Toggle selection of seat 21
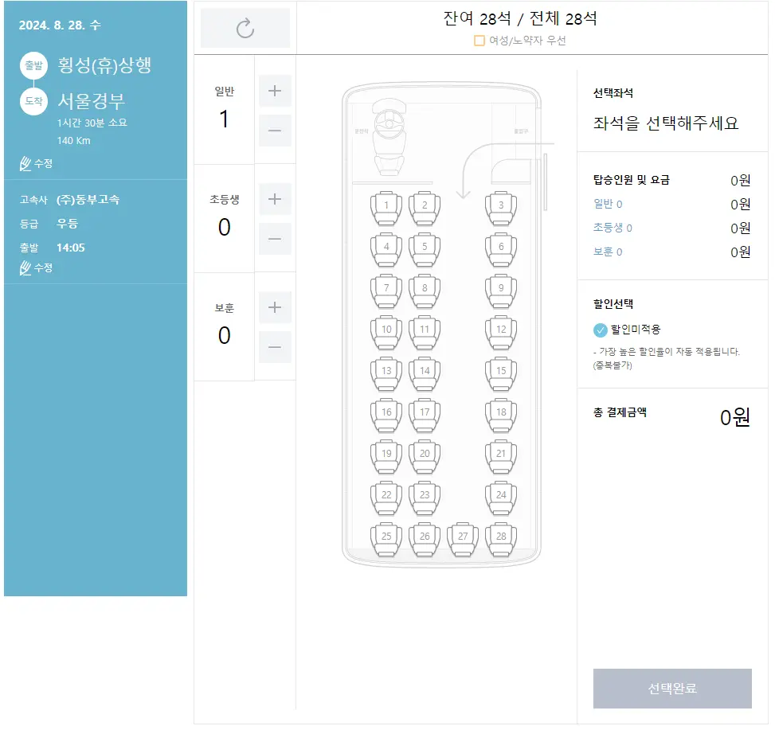 501,455
